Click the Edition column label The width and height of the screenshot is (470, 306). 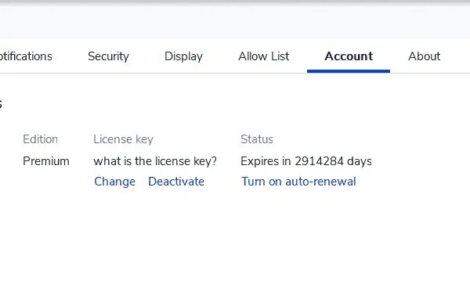(x=40, y=139)
